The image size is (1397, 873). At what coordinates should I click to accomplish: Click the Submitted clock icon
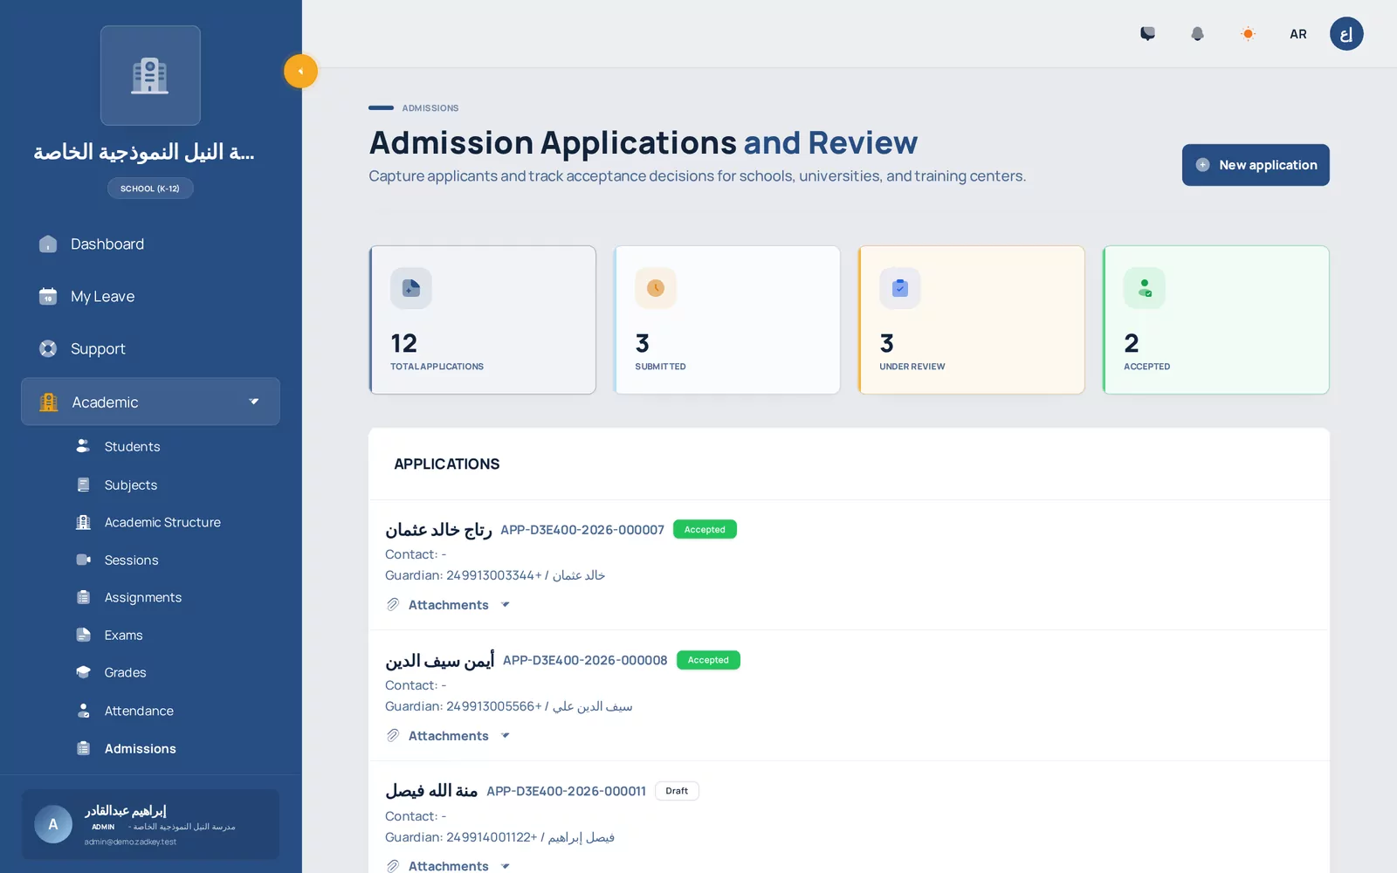(x=656, y=288)
